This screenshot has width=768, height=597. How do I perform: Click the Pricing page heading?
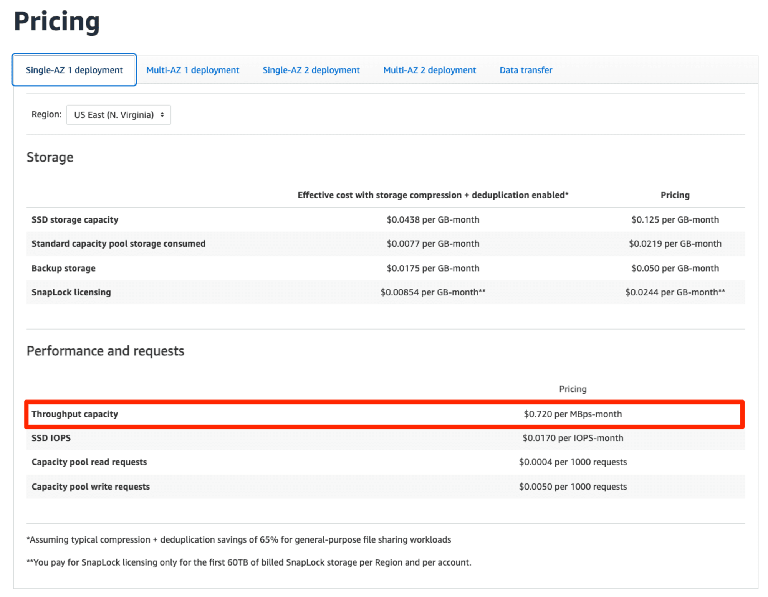tap(57, 21)
